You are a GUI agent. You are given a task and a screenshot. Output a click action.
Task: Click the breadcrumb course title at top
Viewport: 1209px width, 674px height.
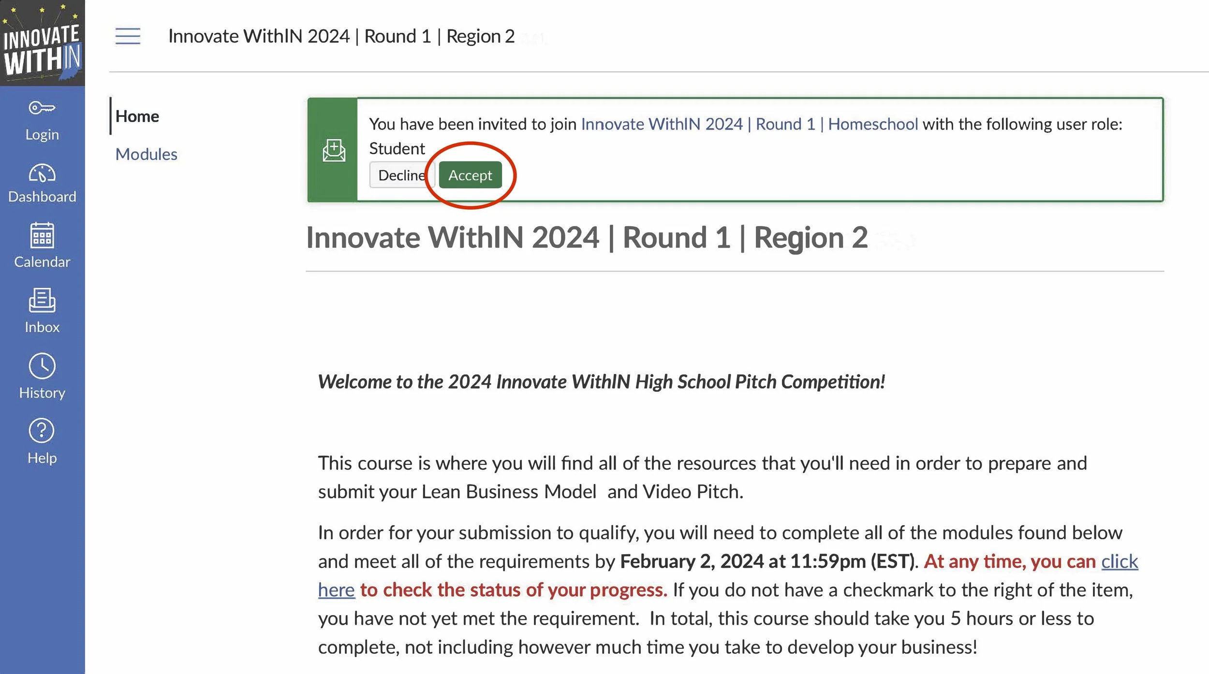pyautogui.click(x=341, y=36)
